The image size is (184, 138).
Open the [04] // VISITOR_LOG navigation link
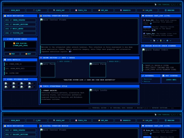click(20, 33)
